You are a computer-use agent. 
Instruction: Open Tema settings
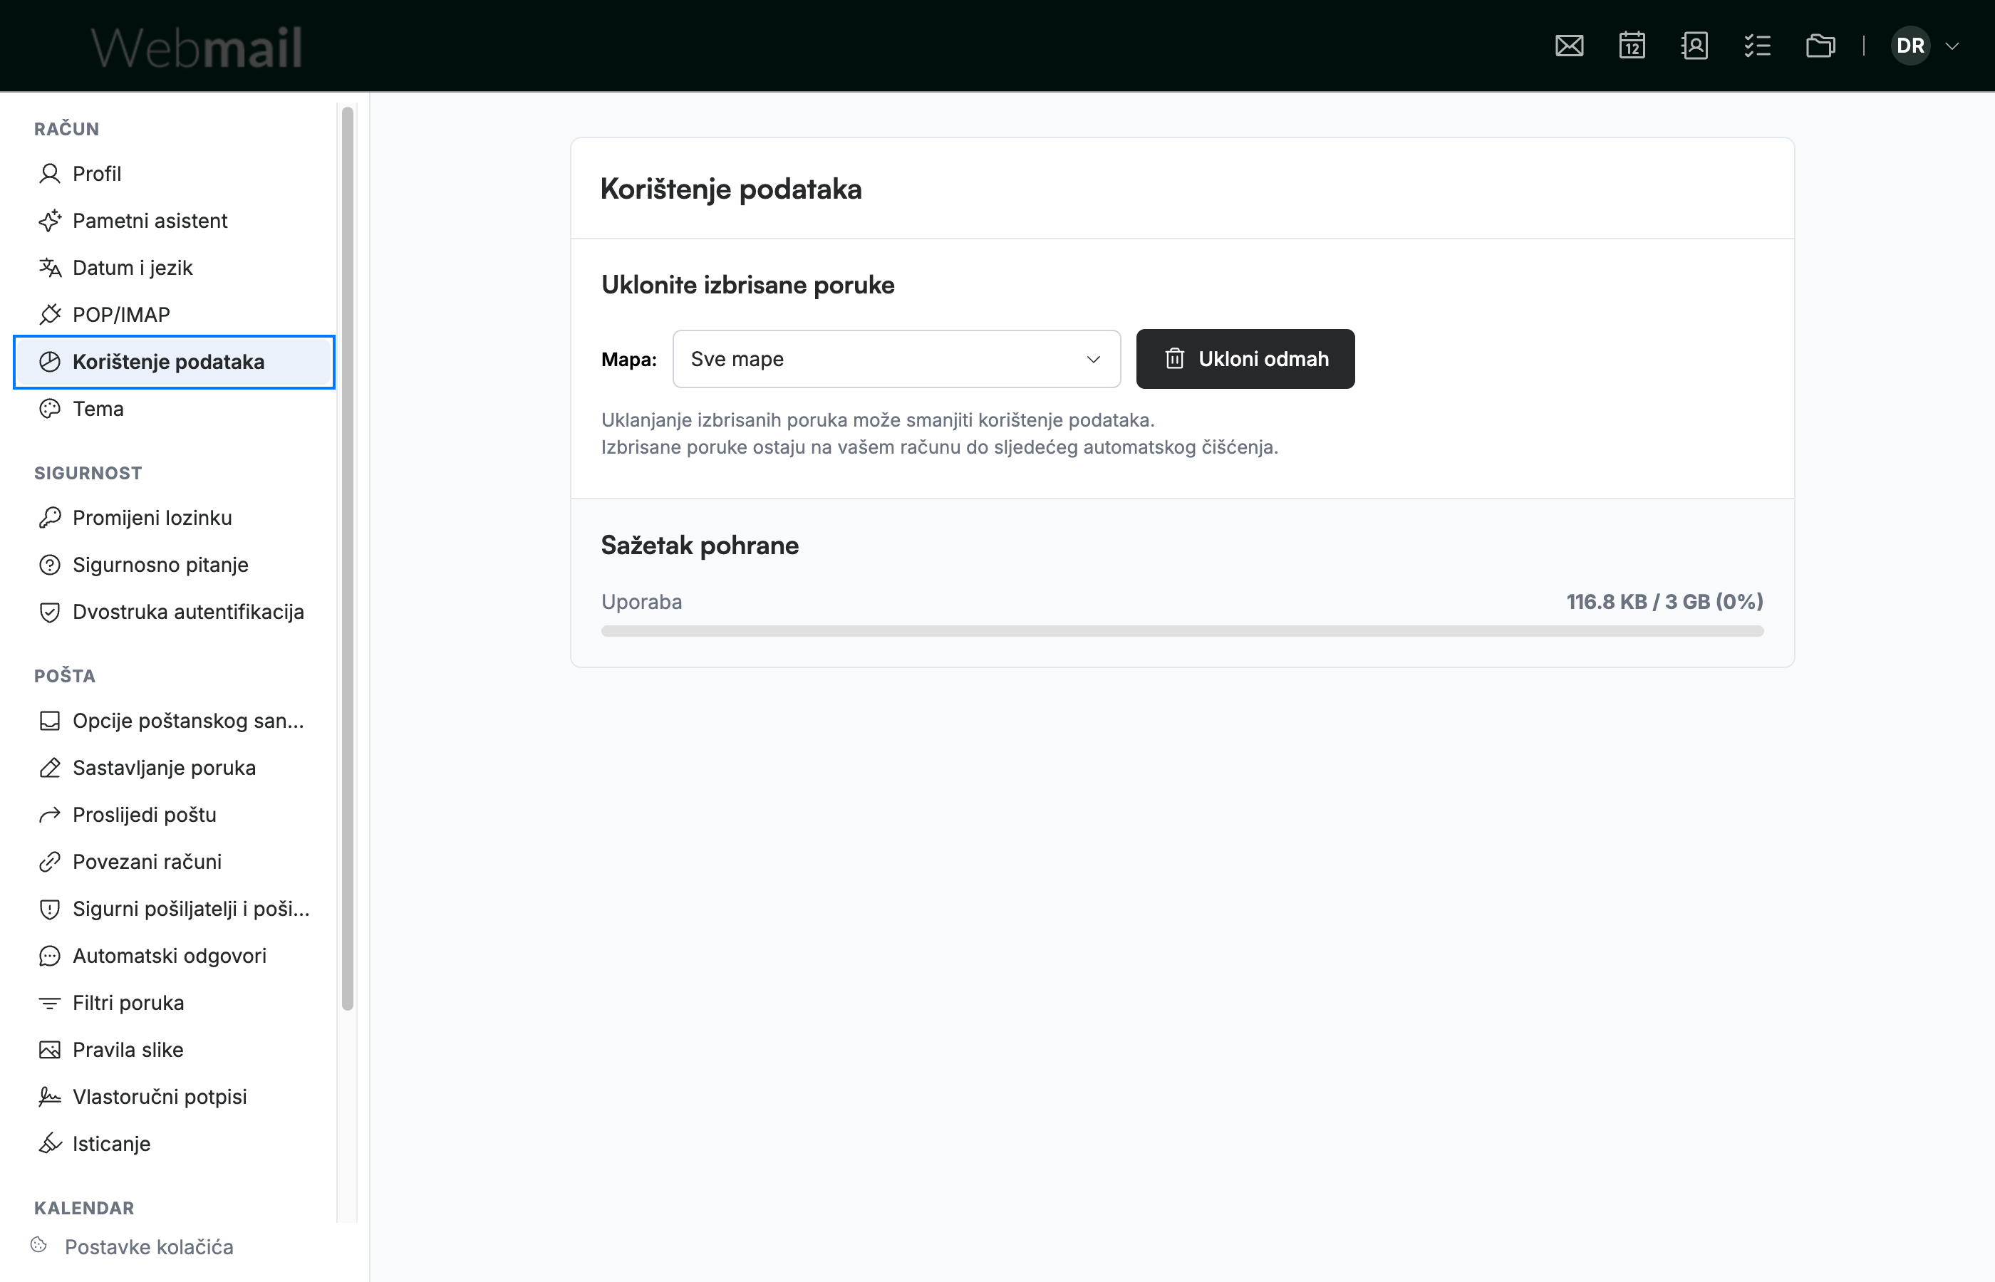coord(174,409)
